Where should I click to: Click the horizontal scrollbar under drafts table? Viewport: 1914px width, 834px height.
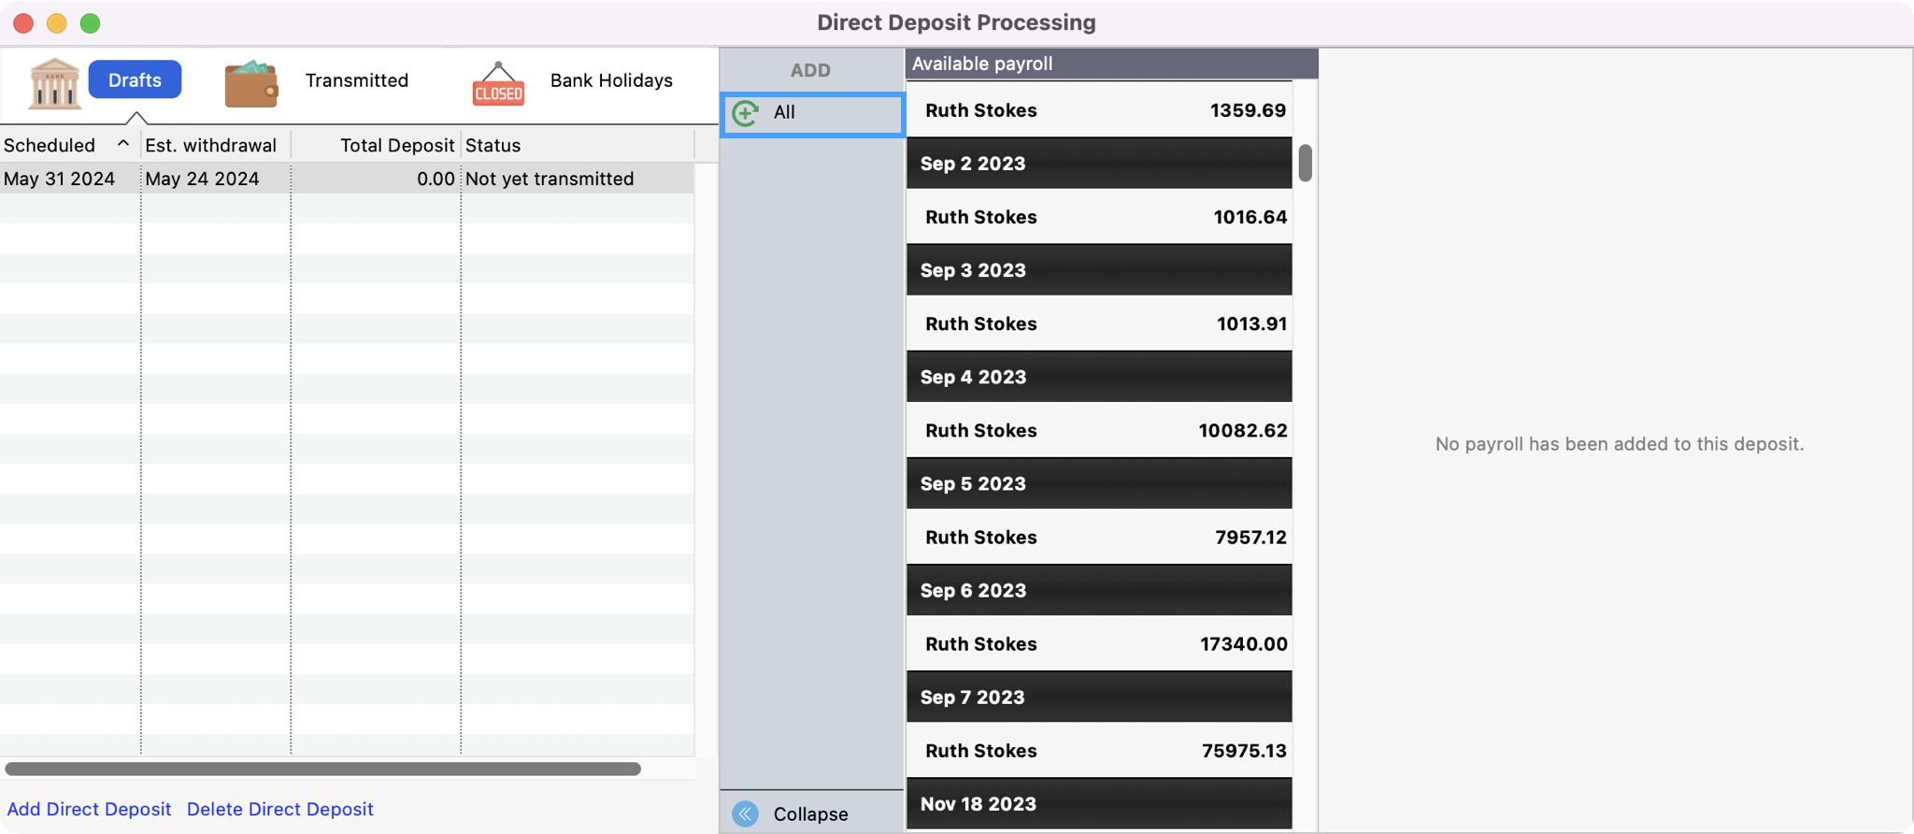[322, 769]
